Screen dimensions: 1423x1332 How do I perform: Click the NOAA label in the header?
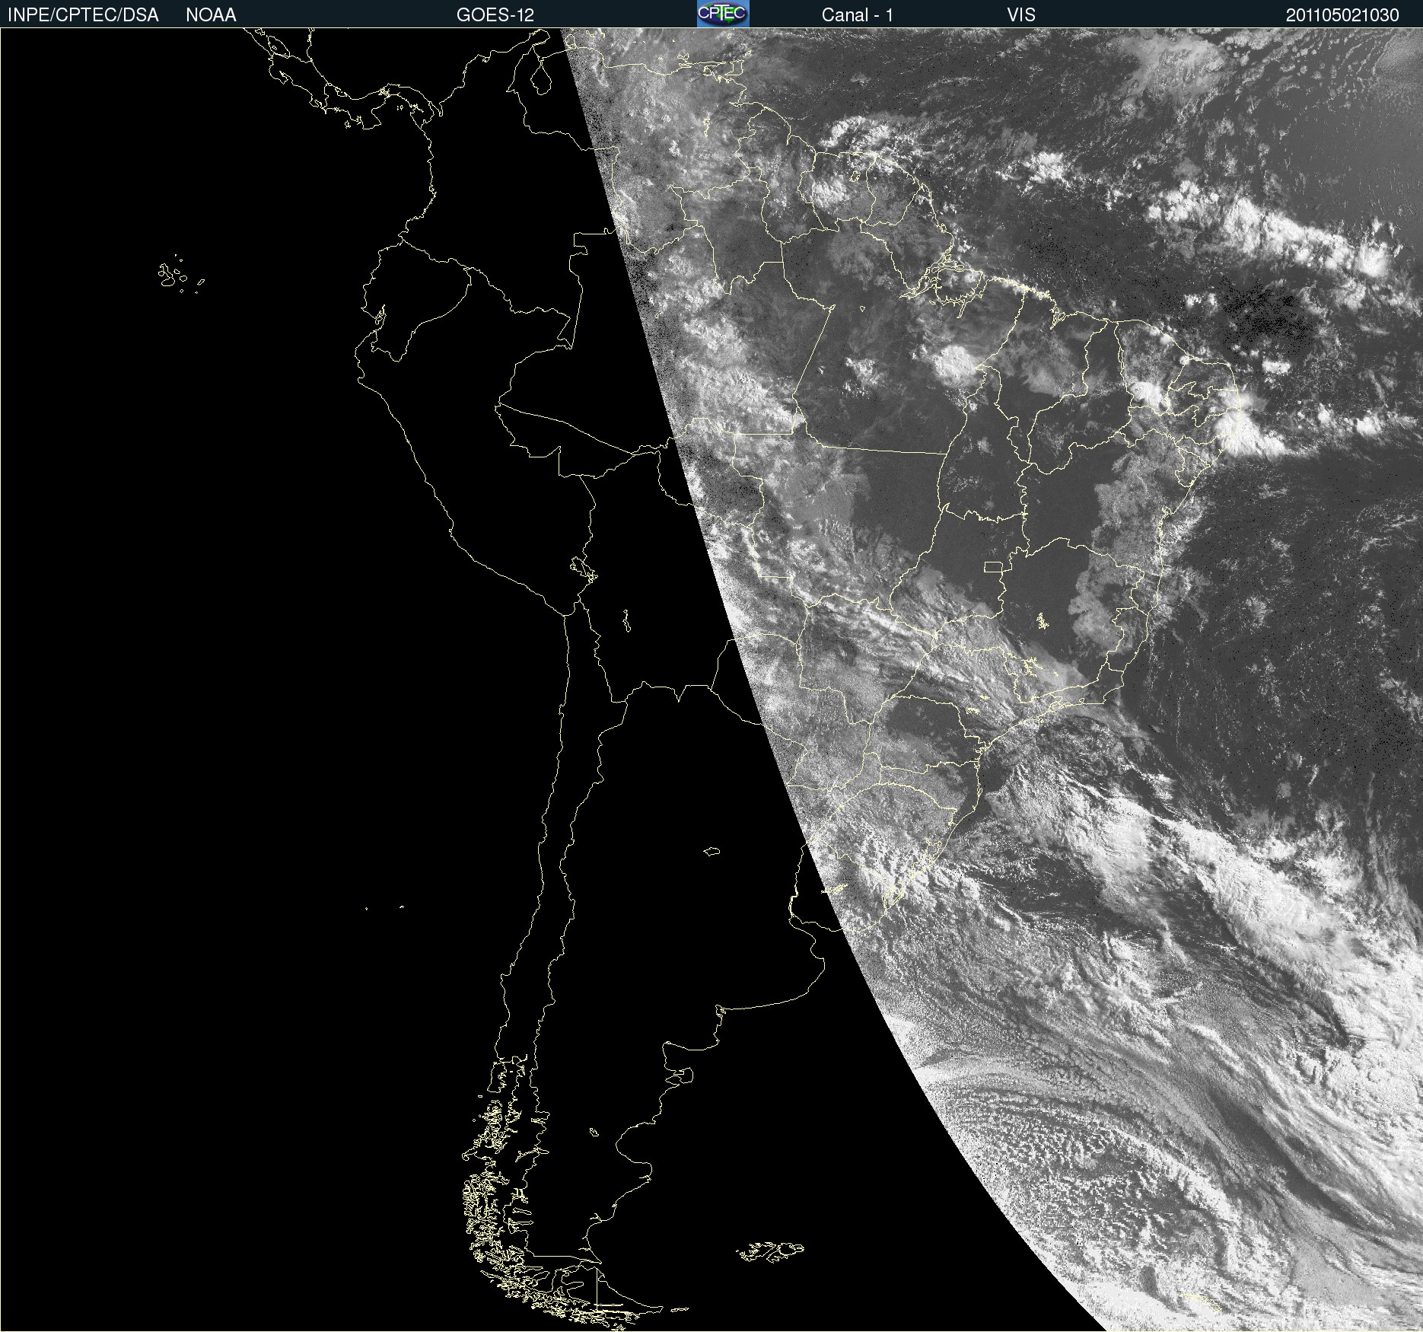(x=211, y=15)
